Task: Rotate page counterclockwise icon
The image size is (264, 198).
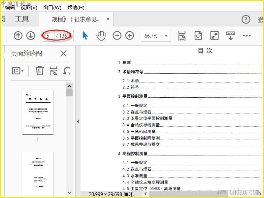Action: (x=67, y=71)
